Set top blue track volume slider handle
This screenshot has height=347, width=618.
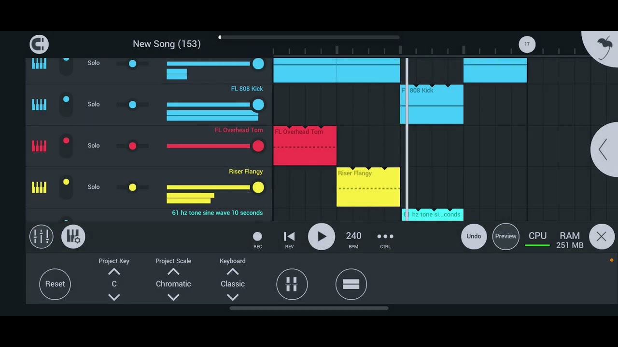coord(258,64)
